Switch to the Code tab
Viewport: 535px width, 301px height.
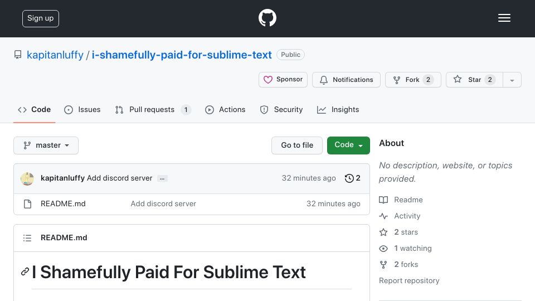[x=34, y=110]
